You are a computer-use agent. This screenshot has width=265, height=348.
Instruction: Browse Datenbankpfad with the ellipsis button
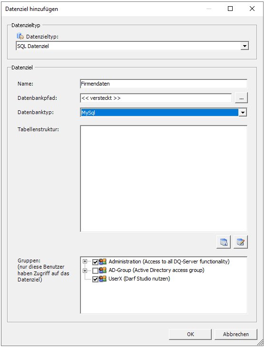point(242,98)
